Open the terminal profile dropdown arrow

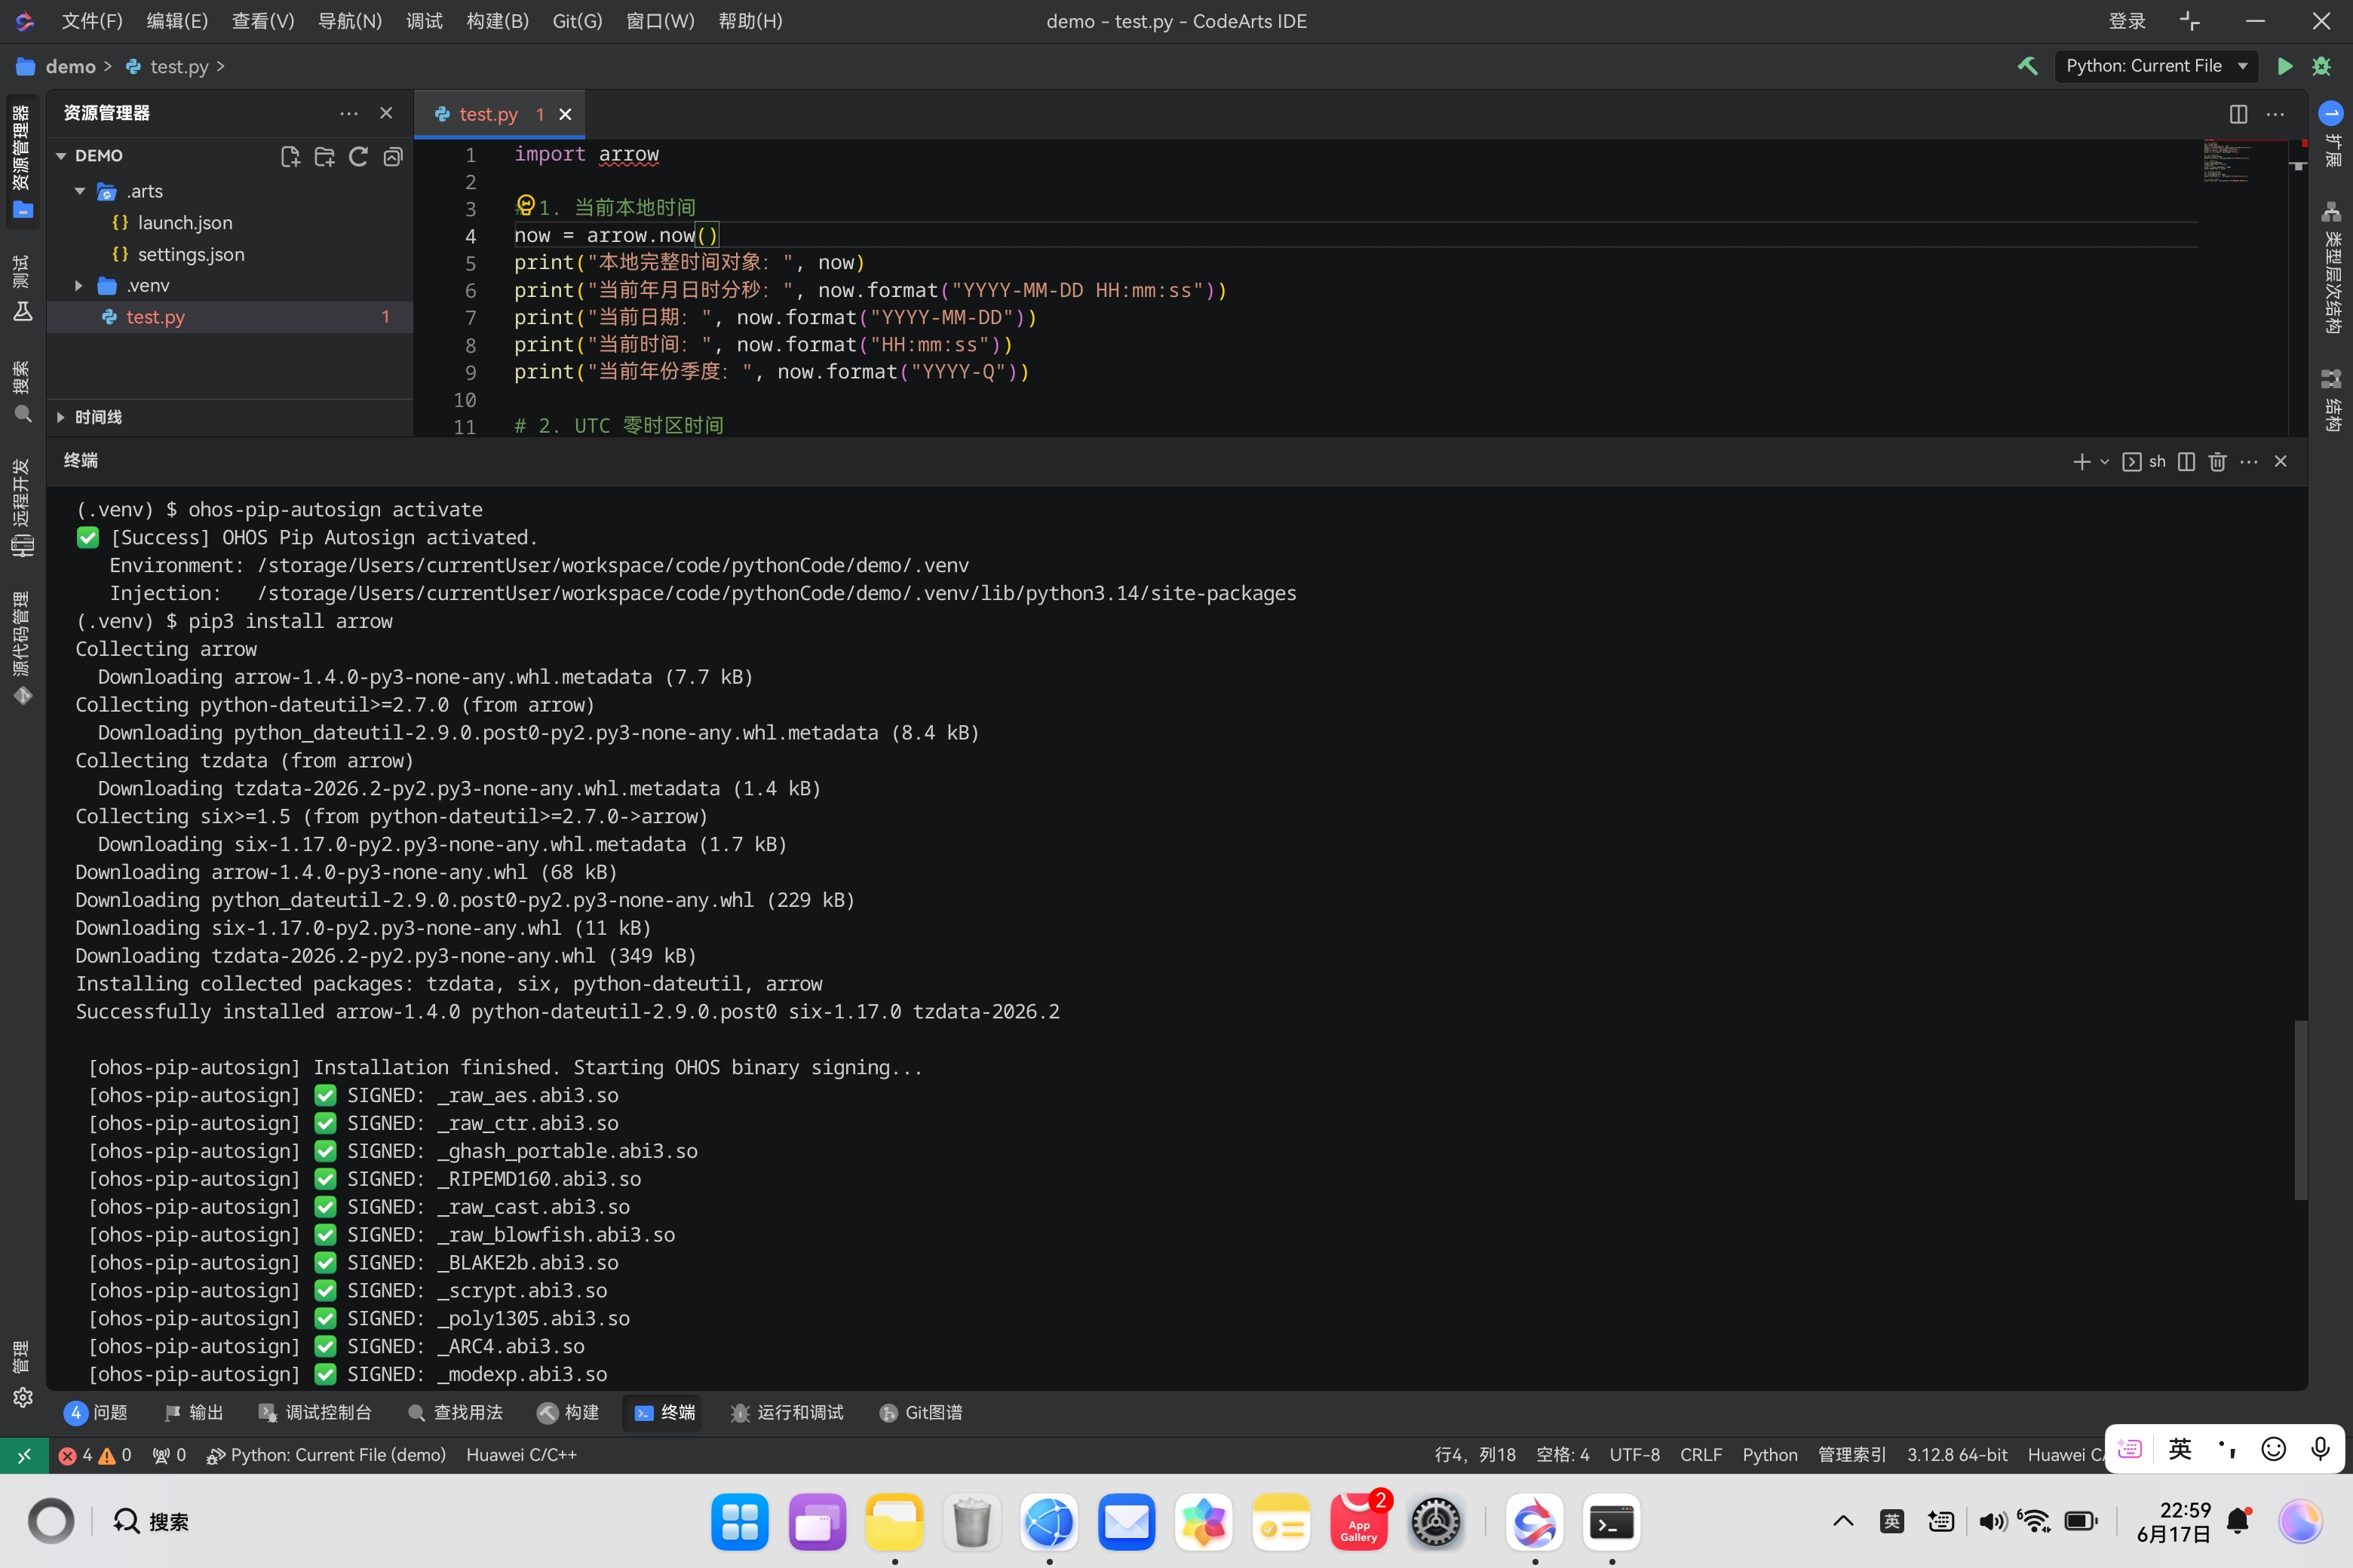2105,461
